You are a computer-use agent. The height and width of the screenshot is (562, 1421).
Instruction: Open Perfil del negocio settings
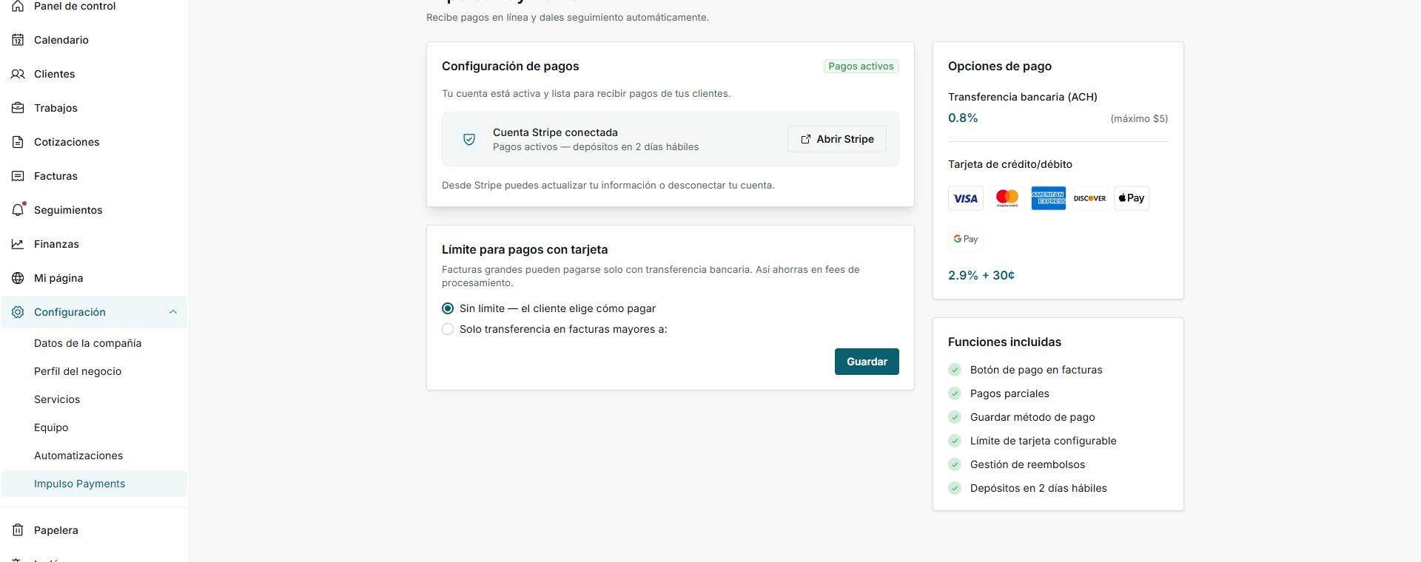94,371
